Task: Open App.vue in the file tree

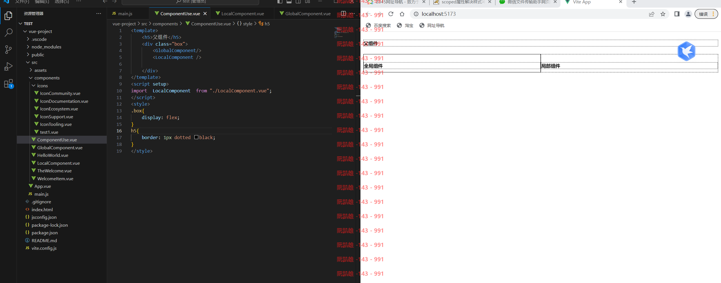Action: (43, 186)
